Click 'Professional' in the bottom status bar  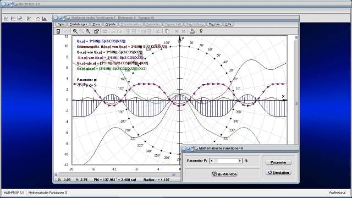click(337, 193)
